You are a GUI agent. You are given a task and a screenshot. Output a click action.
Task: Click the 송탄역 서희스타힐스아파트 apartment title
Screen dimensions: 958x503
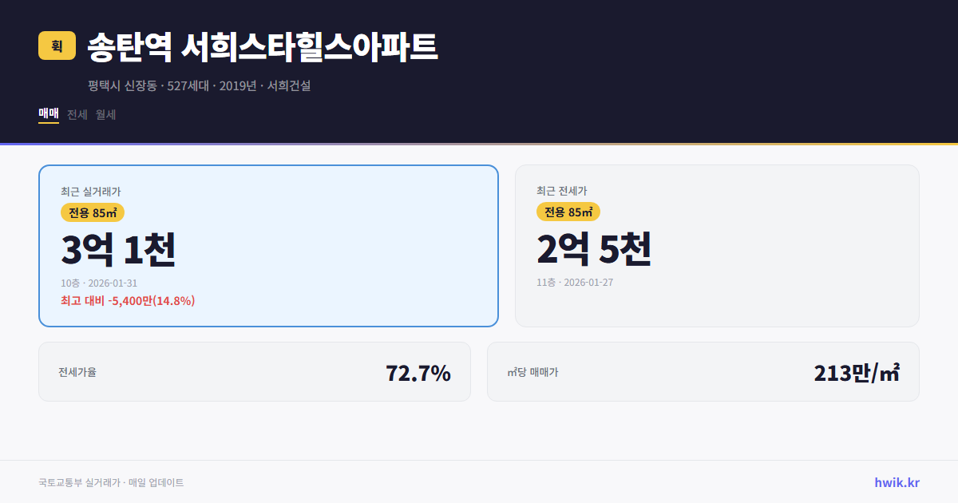coord(261,47)
